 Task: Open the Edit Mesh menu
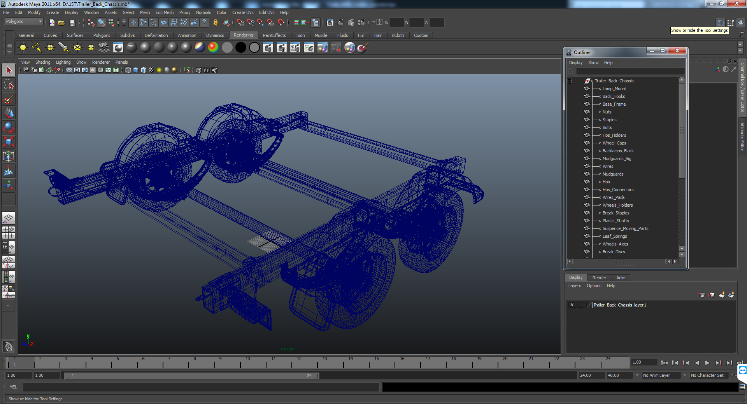click(165, 12)
